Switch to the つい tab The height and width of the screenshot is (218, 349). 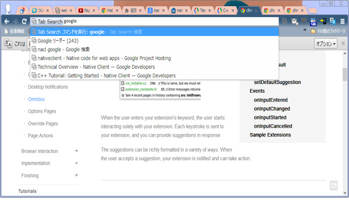coord(40,10)
